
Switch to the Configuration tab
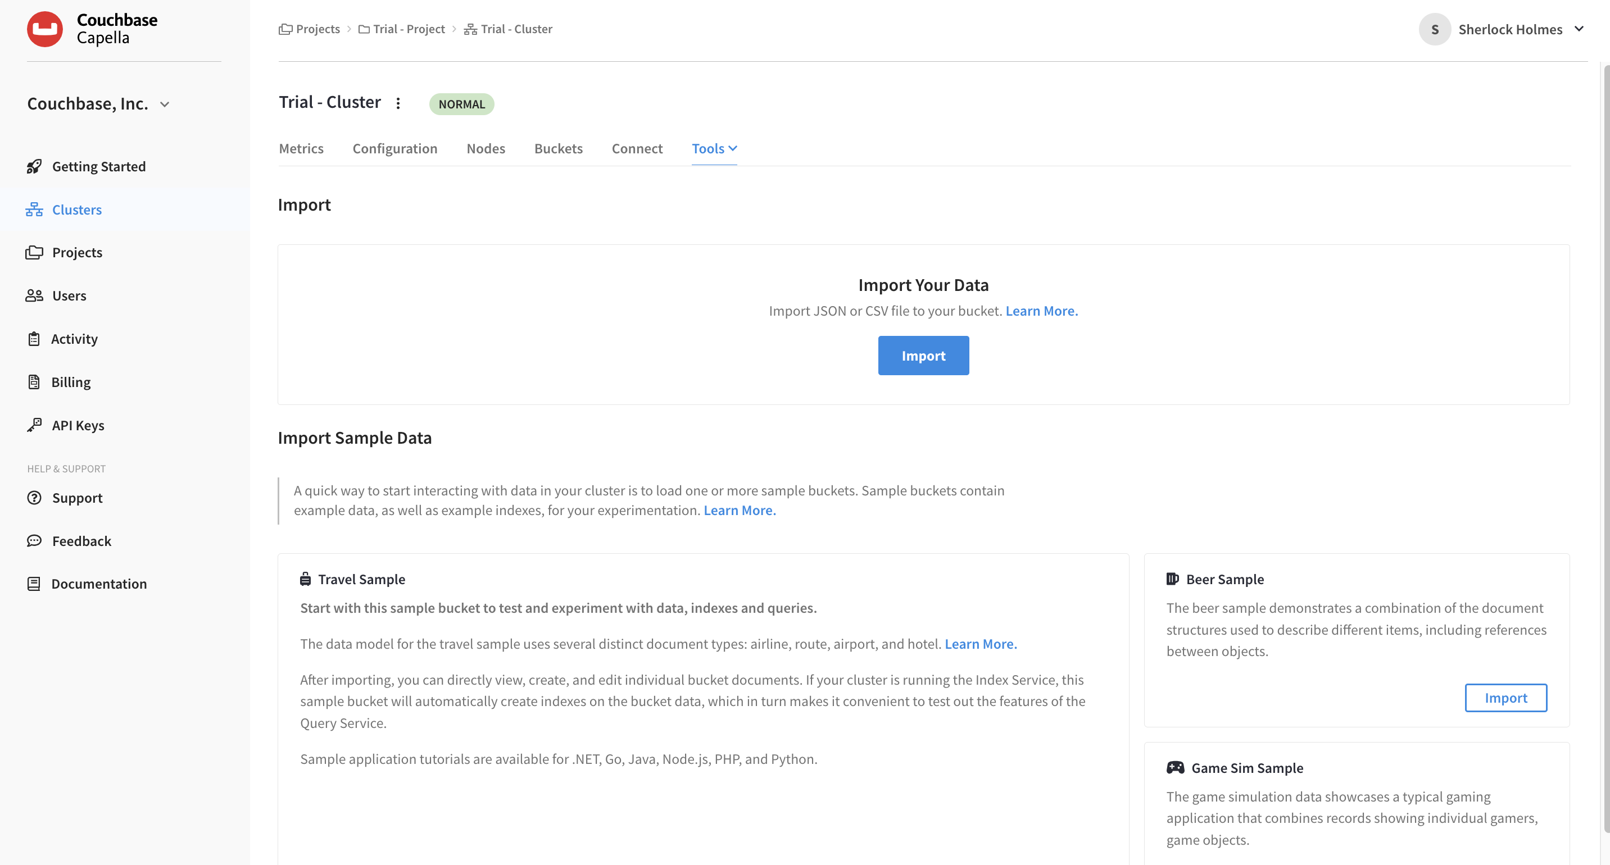pyautogui.click(x=394, y=149)
